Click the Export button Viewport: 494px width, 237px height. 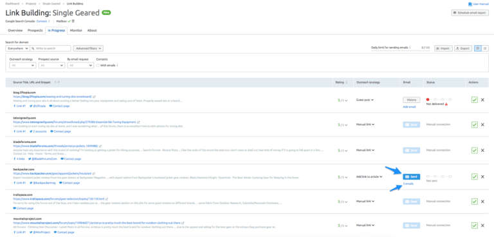point(463,48)
